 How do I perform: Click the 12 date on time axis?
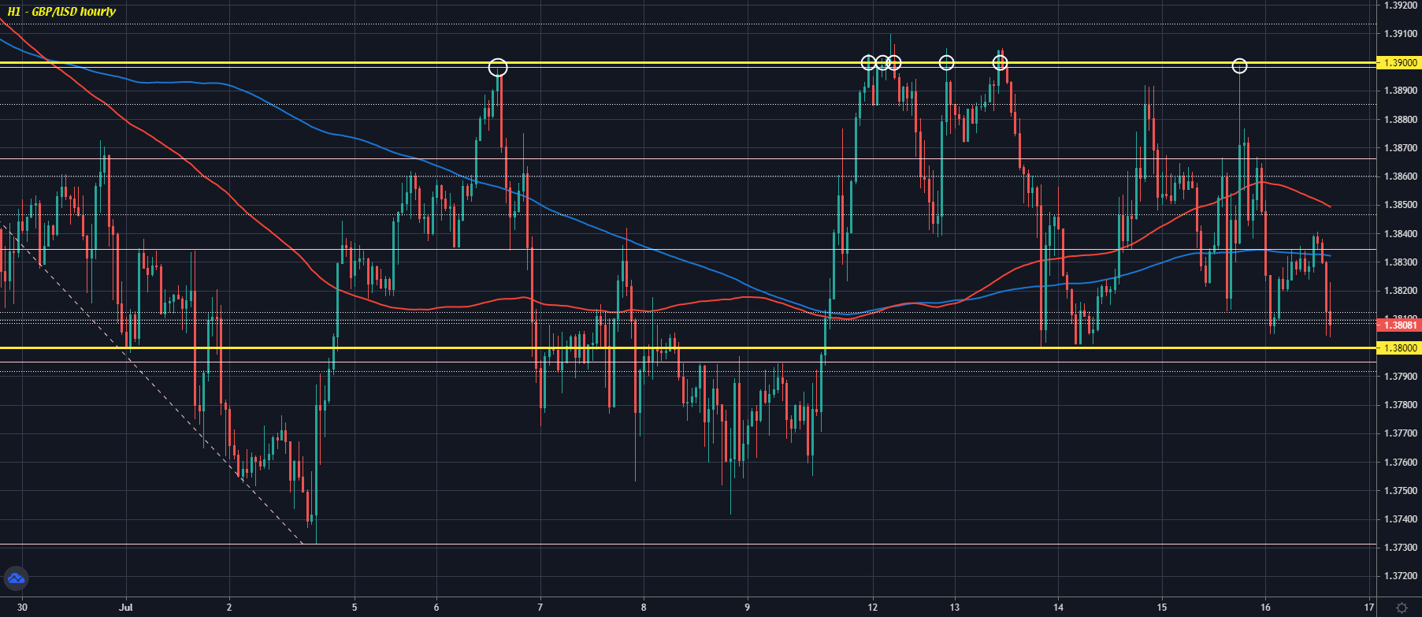(x=873, y=608)
